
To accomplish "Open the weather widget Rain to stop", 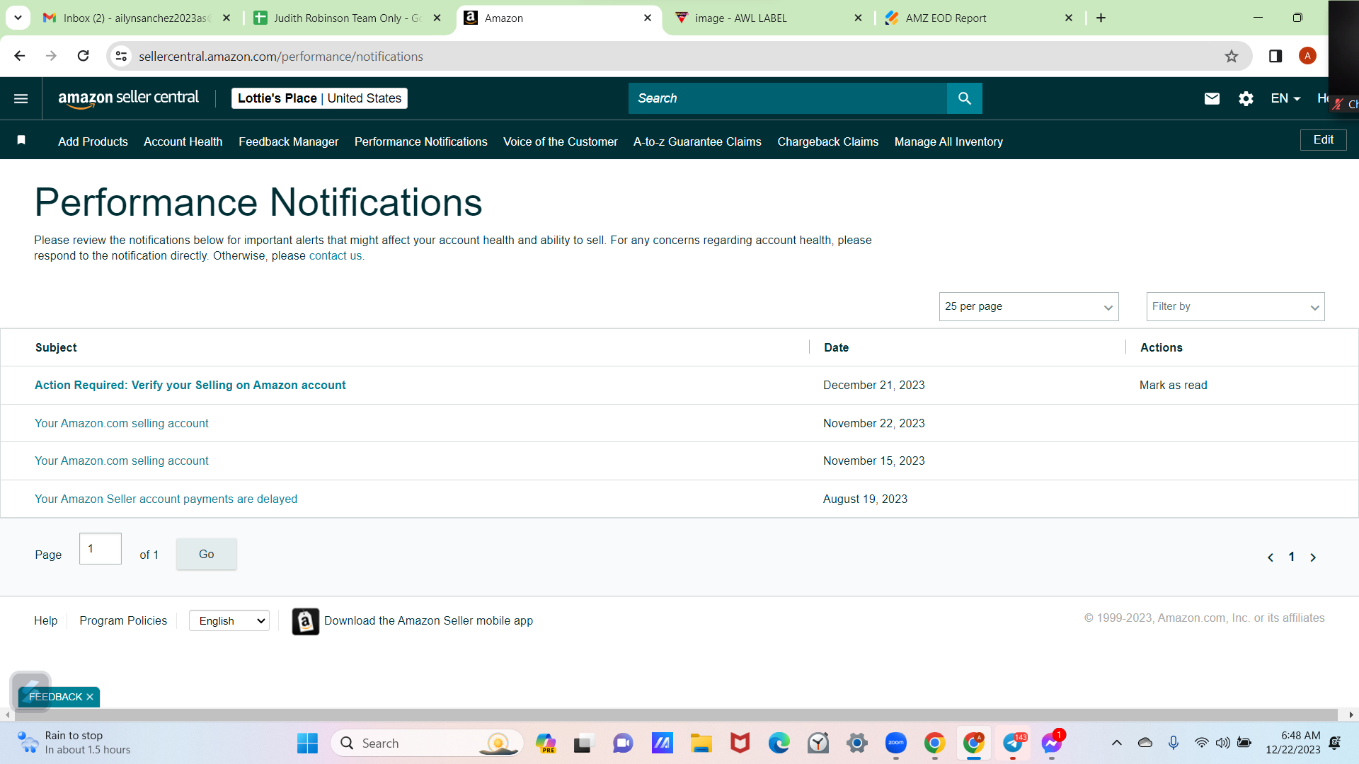I will point(74,743).
